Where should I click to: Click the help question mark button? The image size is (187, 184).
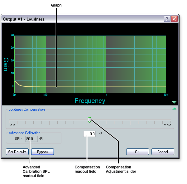(x=167, y=19)
